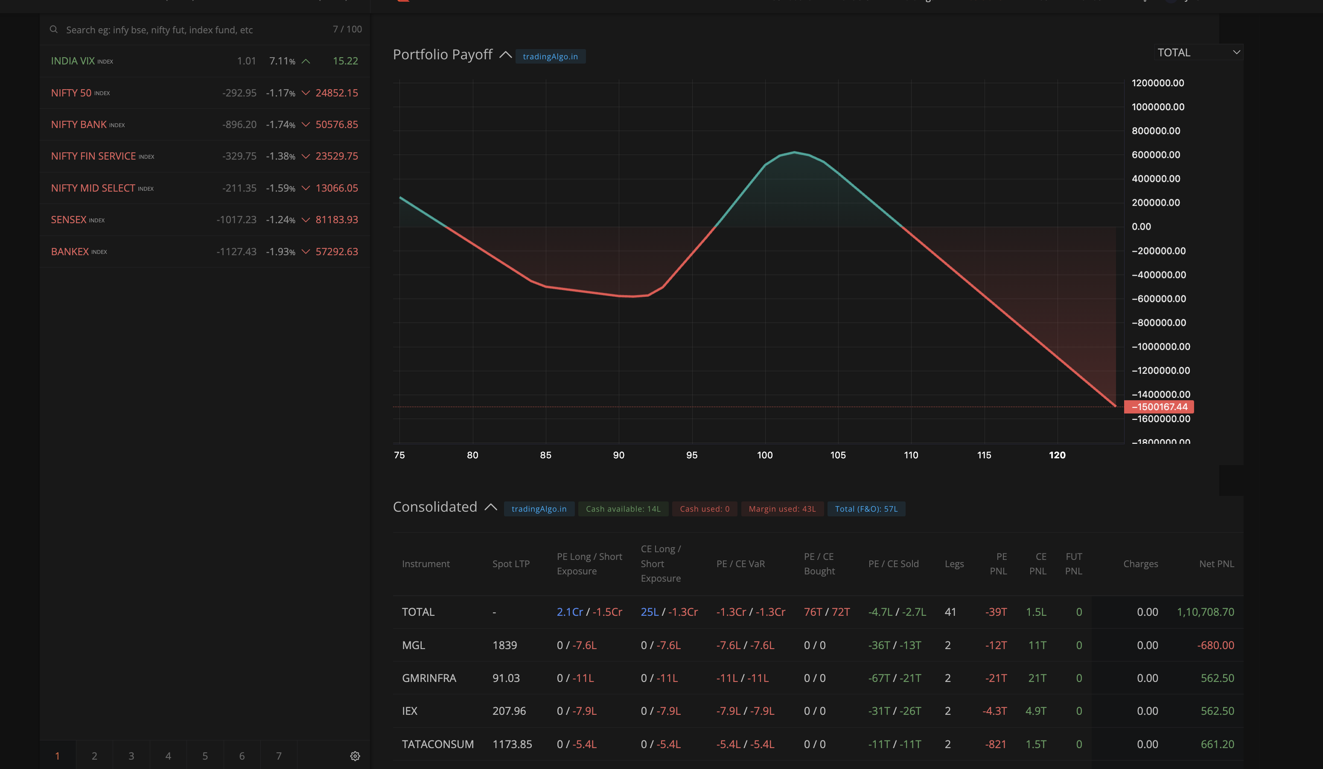Sort by Net PNL column header

[x=1216, y=564]
